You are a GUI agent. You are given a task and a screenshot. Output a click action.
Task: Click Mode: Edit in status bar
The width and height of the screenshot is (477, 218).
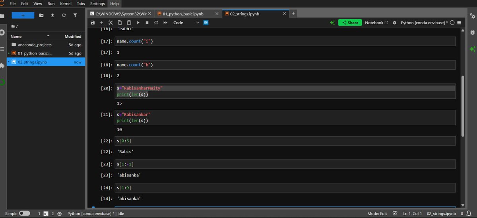coord(377,214)
